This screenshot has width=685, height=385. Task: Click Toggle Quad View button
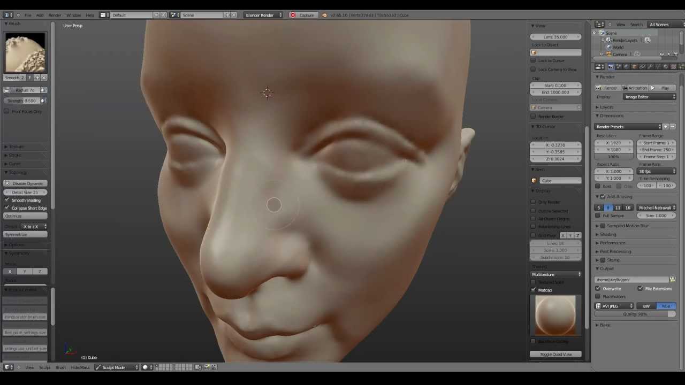click(x=555, y=354)
